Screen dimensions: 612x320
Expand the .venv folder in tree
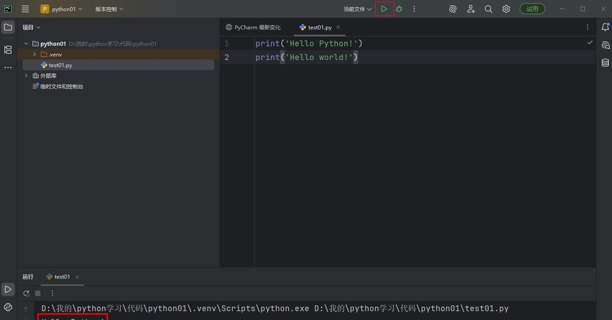tap(34, 55)
